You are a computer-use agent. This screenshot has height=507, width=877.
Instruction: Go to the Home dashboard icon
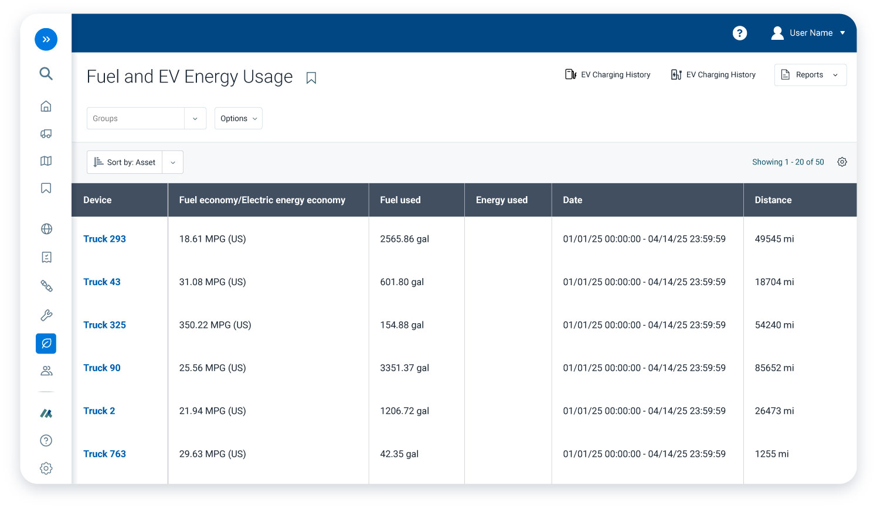click(x=46, y=106)
